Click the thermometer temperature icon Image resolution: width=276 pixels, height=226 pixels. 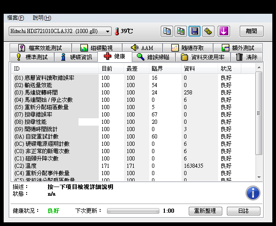pos(117,32)
